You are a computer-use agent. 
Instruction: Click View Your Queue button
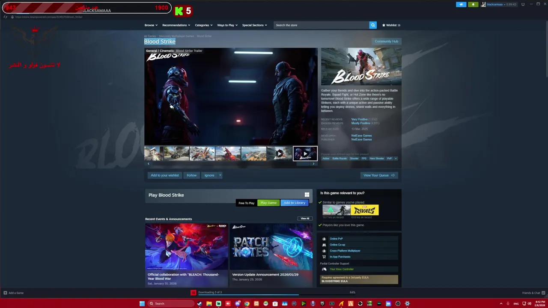[x=379, y=175]
